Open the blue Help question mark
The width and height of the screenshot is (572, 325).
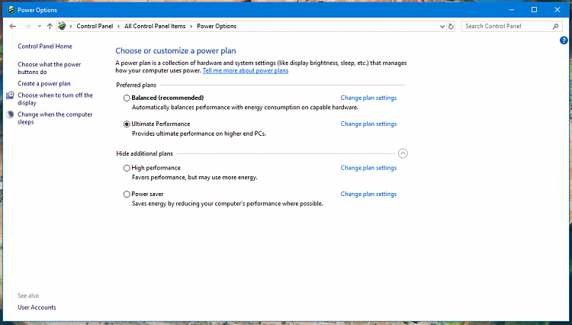(564, 40)
